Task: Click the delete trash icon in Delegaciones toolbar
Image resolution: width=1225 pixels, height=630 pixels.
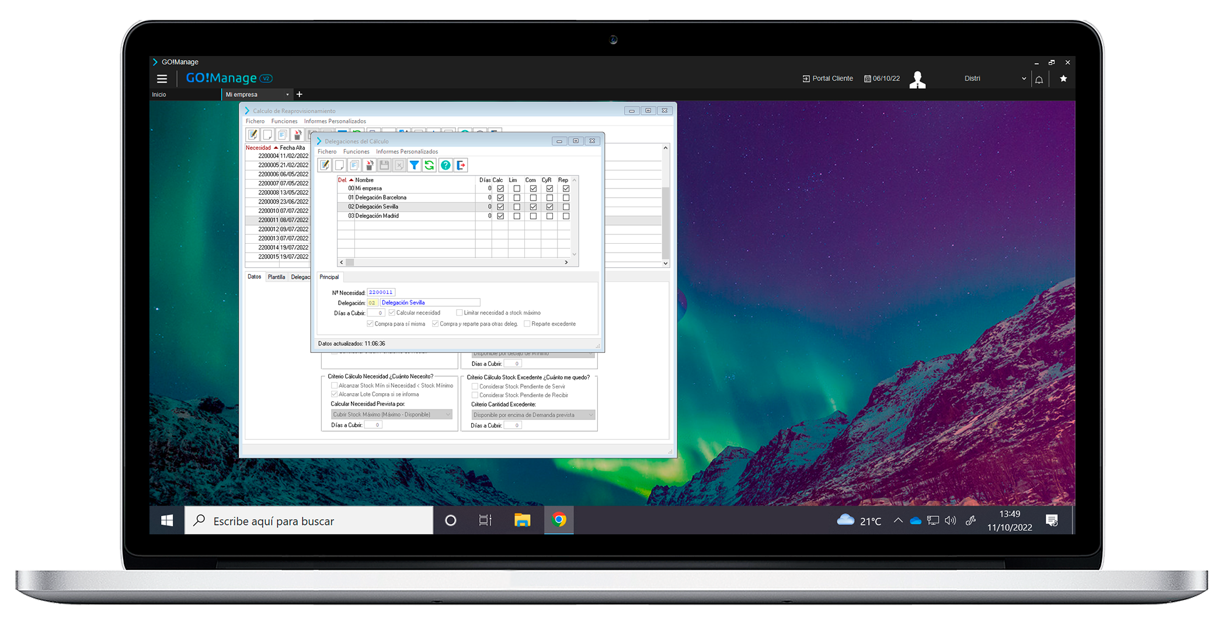Action: click(x=369, y=166)
